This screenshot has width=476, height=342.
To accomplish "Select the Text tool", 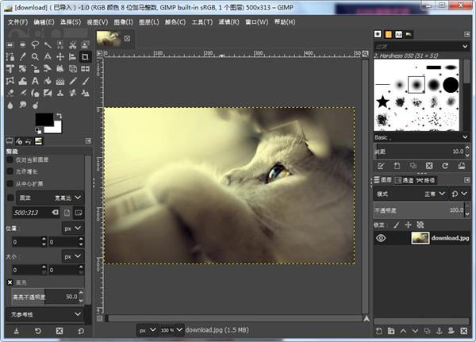I will 35,81.
